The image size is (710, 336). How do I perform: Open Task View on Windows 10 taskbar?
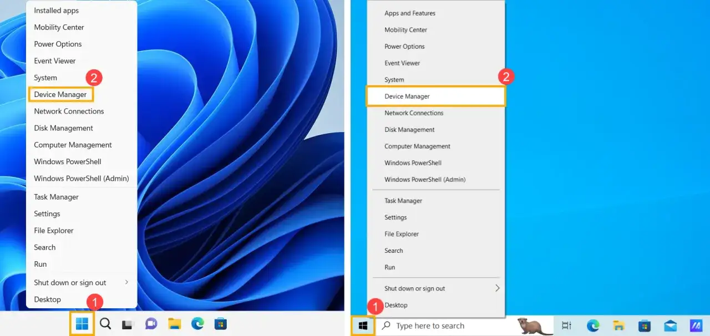[566, 325]
